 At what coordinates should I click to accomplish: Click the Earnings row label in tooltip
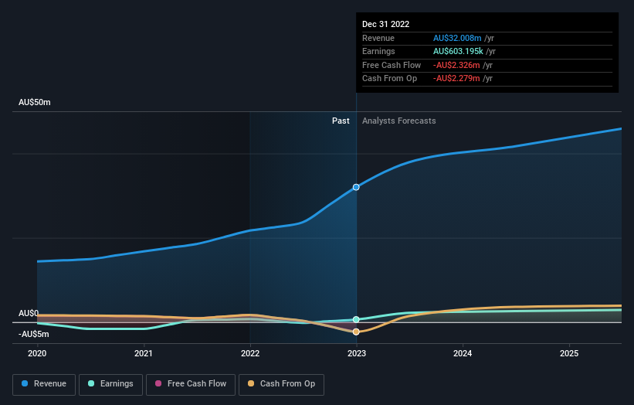378,51
